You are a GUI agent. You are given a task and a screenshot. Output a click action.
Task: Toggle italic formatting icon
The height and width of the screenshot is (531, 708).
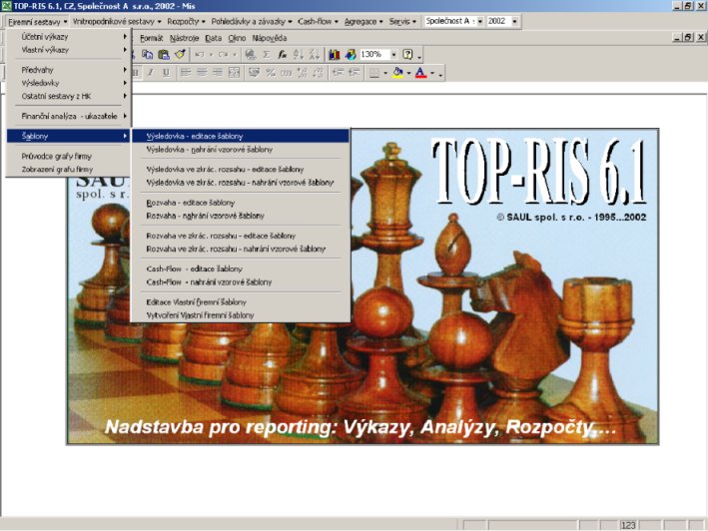click(151, 73)
